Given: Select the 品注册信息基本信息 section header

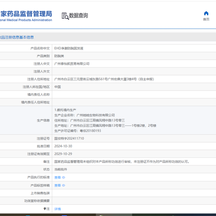Looking at the screenshot, I should click(x=17, y=37).
